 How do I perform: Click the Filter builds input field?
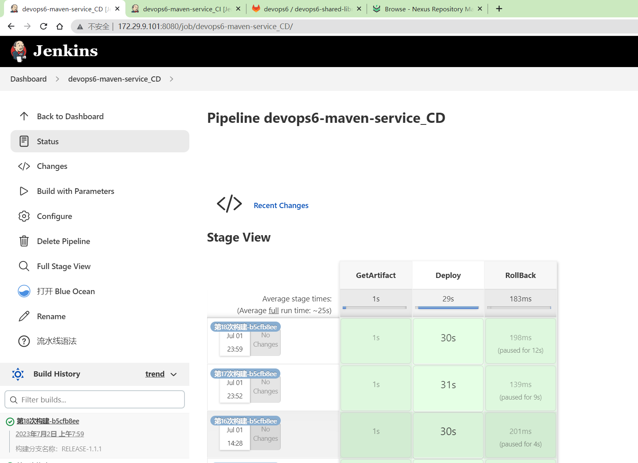[95, 400]
